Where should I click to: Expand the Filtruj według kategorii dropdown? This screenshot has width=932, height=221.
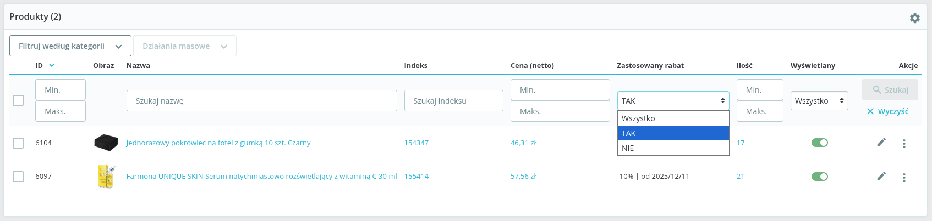pyautogui.click(x=70, y=46)
